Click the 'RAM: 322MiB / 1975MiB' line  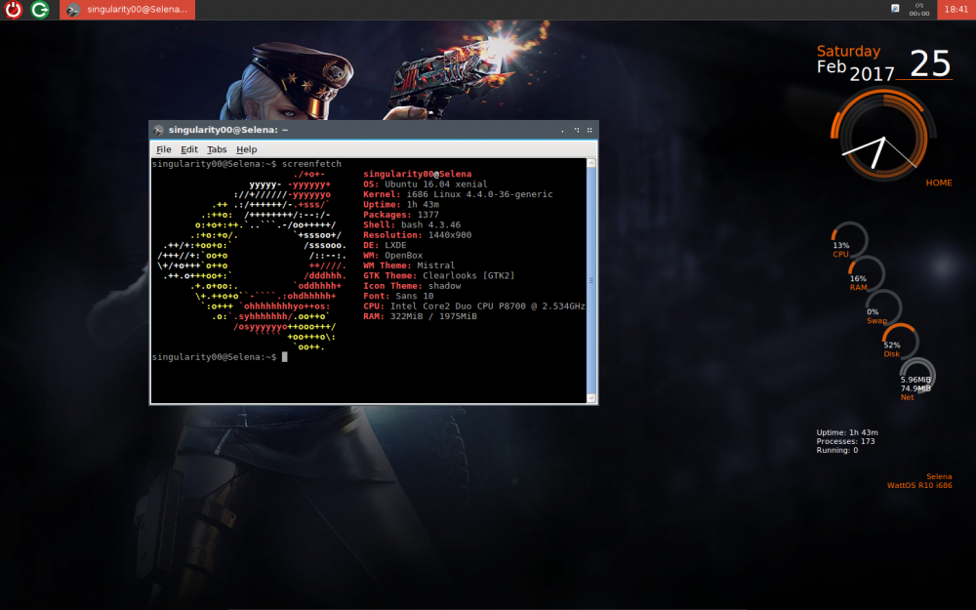click(x=420, y=316)
